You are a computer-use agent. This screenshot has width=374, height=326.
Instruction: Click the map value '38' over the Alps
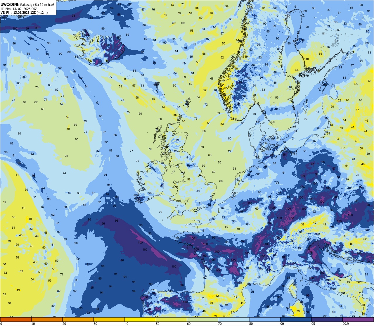(x=303, y=225)
